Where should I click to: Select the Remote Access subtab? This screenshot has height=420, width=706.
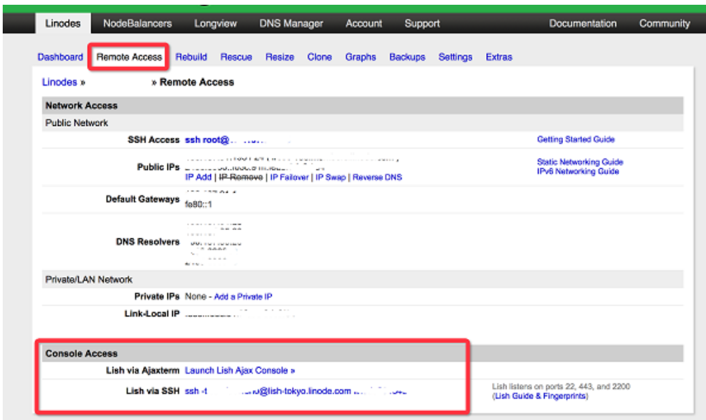pyautogui.click(x=129, y=57)
